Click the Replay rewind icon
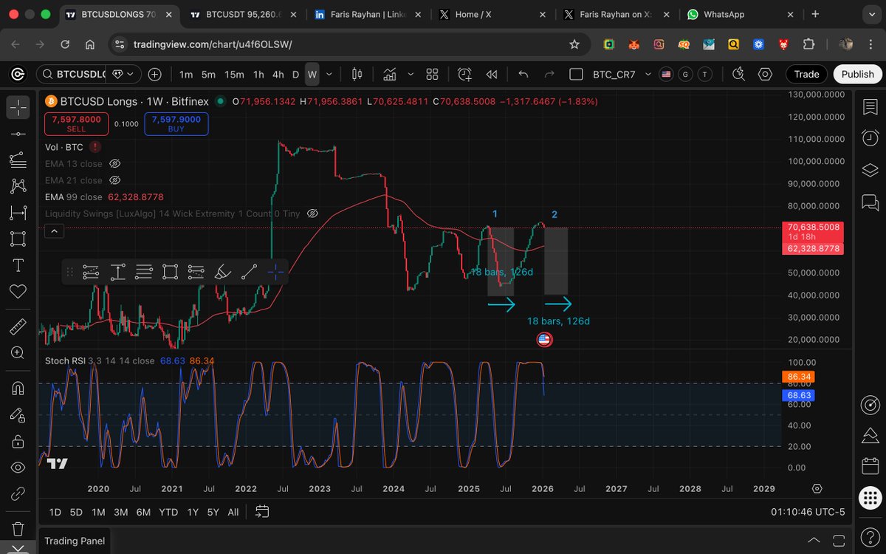Screen dimensions: 886x554 tap(491, 74)
